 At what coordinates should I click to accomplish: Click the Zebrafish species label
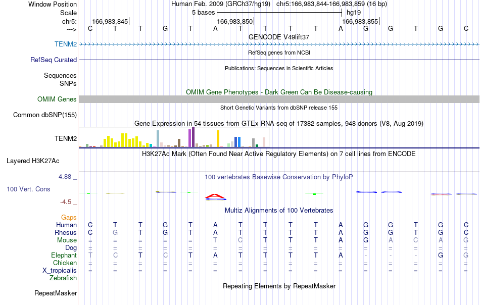tap(63, 278)
